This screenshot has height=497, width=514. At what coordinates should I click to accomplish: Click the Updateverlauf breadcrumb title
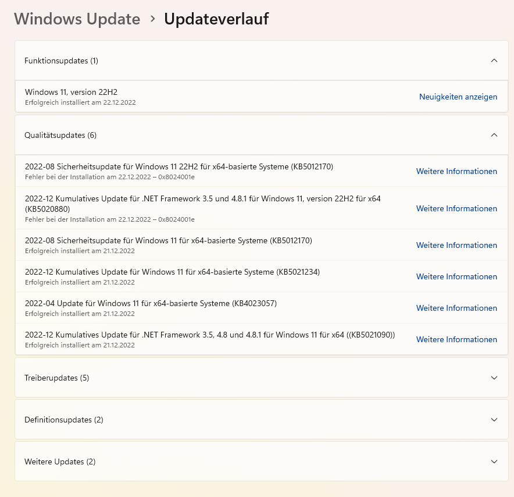[216, 19]
